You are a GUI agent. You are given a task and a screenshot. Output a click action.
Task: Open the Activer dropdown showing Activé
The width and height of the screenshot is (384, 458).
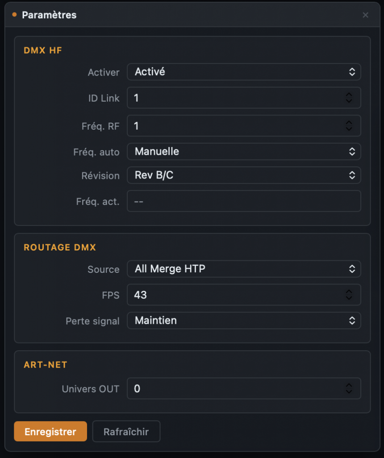point(244,72)
